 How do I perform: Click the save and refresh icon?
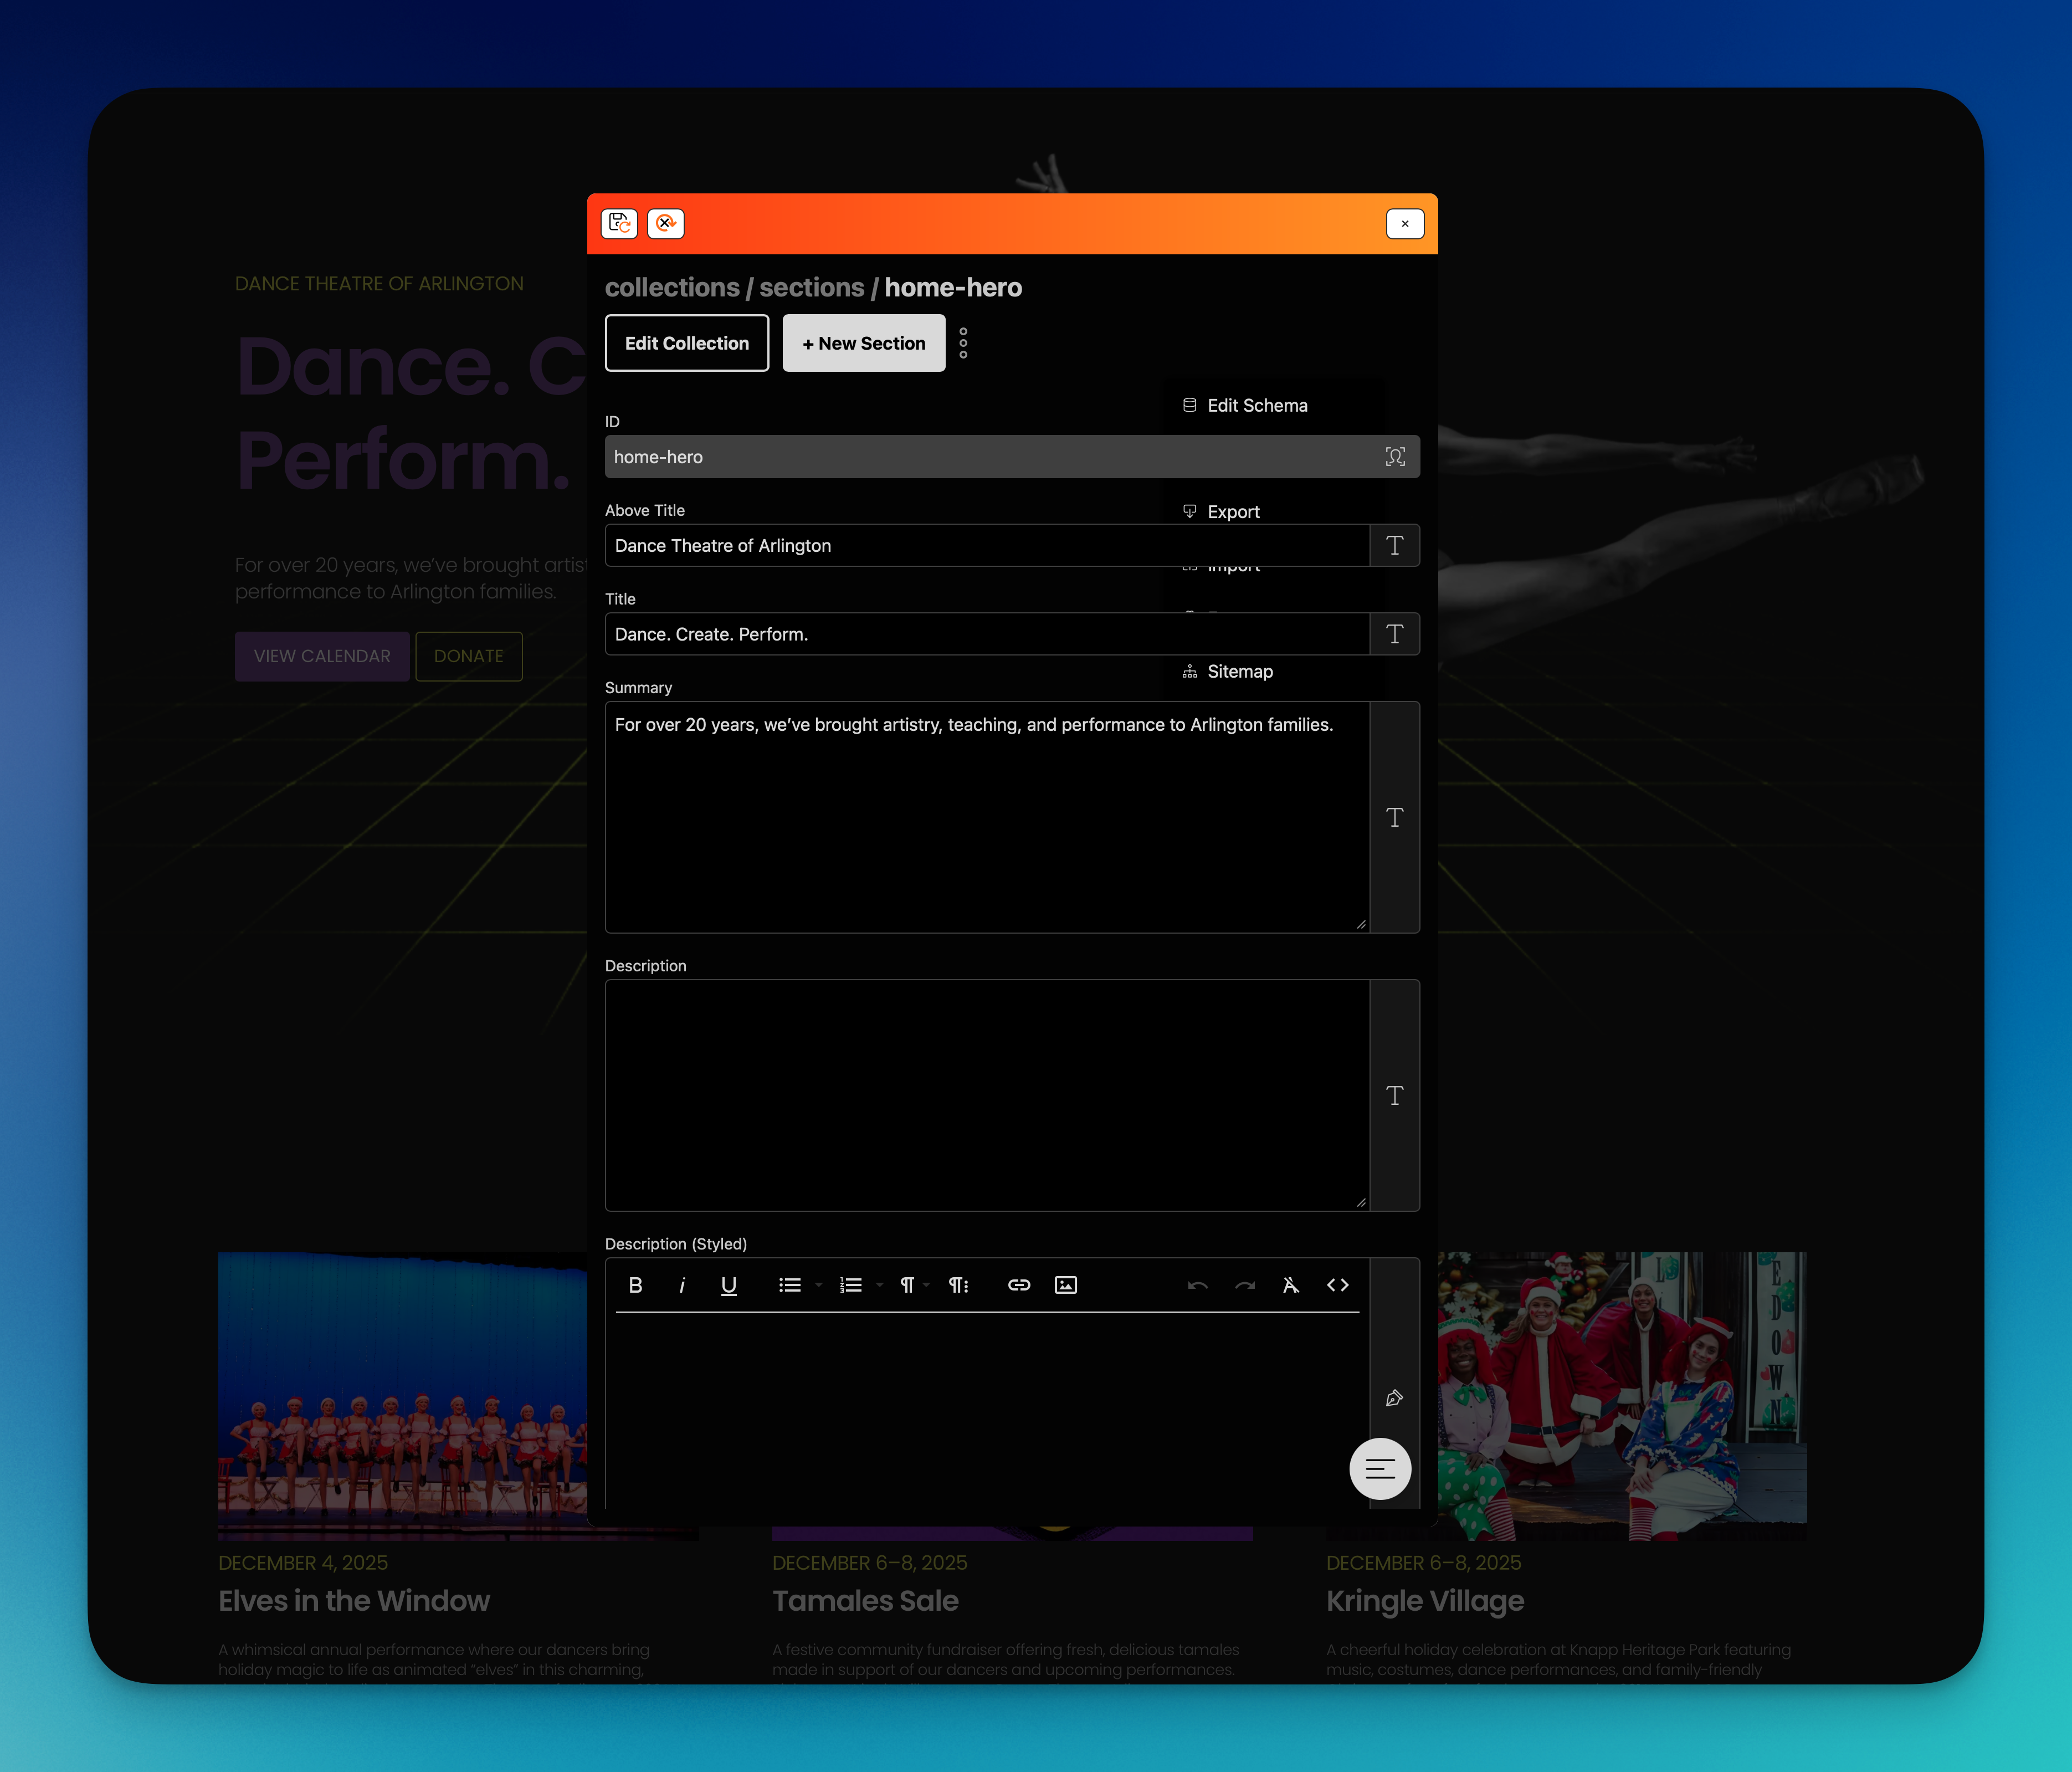(x=619, y=223)
